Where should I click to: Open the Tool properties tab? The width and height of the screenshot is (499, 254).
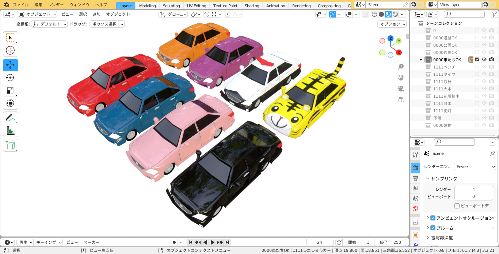coord(415,155)
